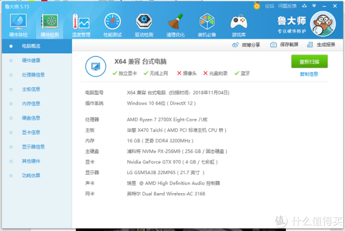Viewport: 345px width, 231px height.
Task: Click the LG 22MP65 monitor text
Action: [166, 172]
